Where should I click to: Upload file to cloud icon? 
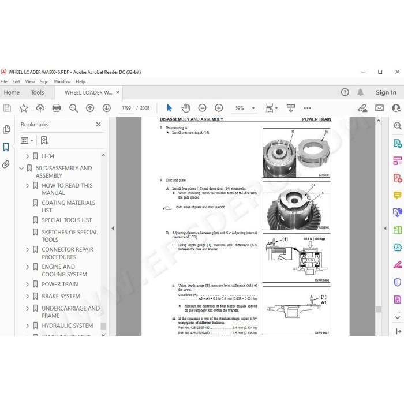point(40,108)
